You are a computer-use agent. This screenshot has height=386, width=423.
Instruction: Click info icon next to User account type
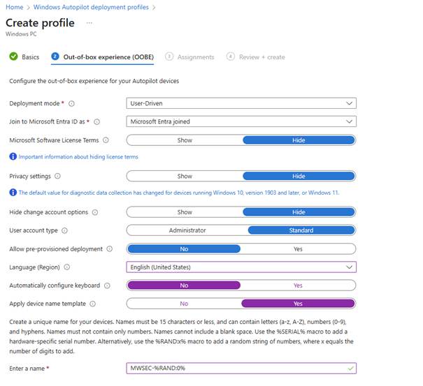click(x=64, y=230)
